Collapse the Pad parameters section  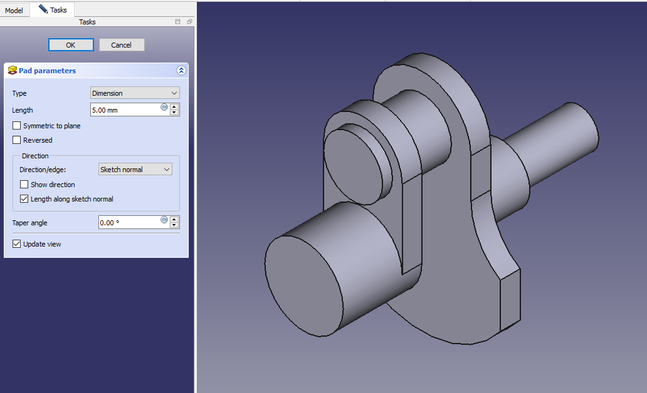pyautogui.click(x=181, y=71)
